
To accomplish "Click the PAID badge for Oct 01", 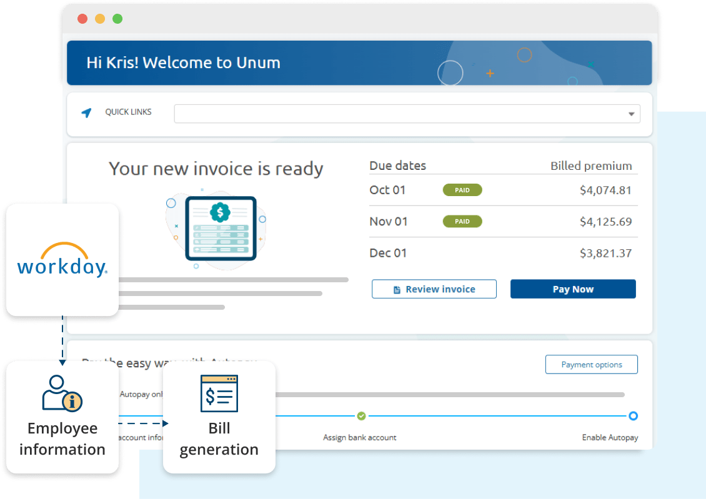I will (462, 190).
